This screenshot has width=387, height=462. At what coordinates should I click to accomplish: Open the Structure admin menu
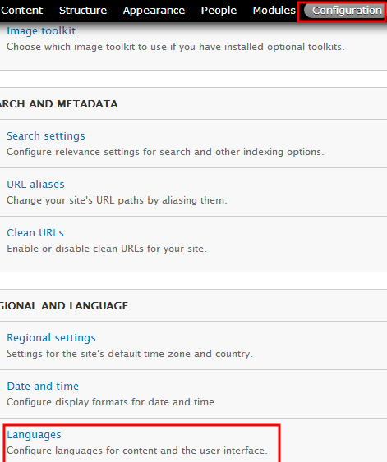(x=83, y=11)
